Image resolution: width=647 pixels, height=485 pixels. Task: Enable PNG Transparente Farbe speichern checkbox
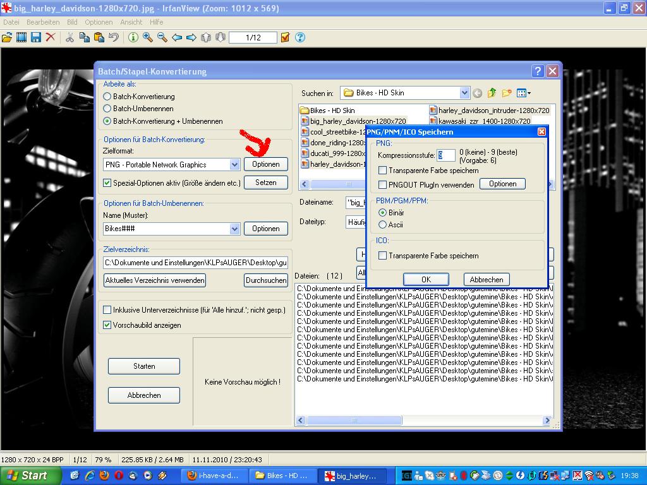click(382, 171)
